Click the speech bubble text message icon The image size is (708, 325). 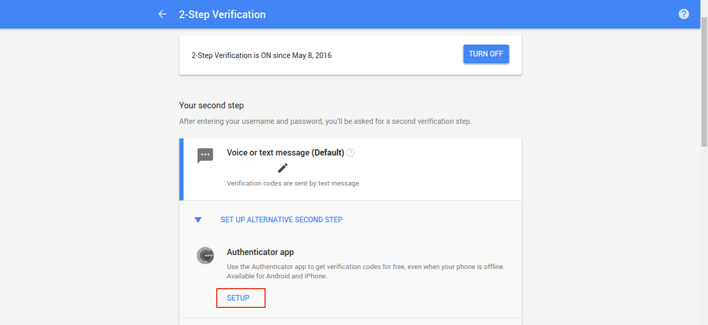pyautogui.click(x=205, y=156)
